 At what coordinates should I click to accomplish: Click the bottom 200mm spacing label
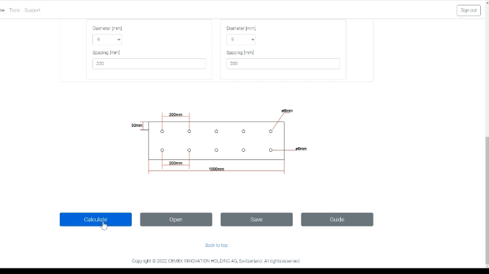coord(175,163)
